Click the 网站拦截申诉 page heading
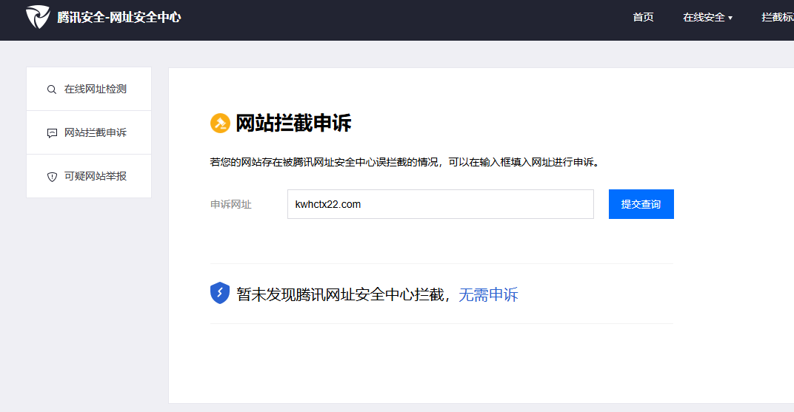 click(294, 124)
